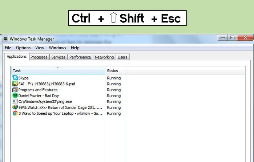This screenshot has width=254, height=162.
Task: Open the Options menu
Action: point(23,48)
